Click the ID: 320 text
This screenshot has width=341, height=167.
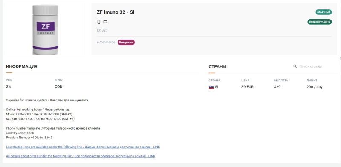pos(102,30)
